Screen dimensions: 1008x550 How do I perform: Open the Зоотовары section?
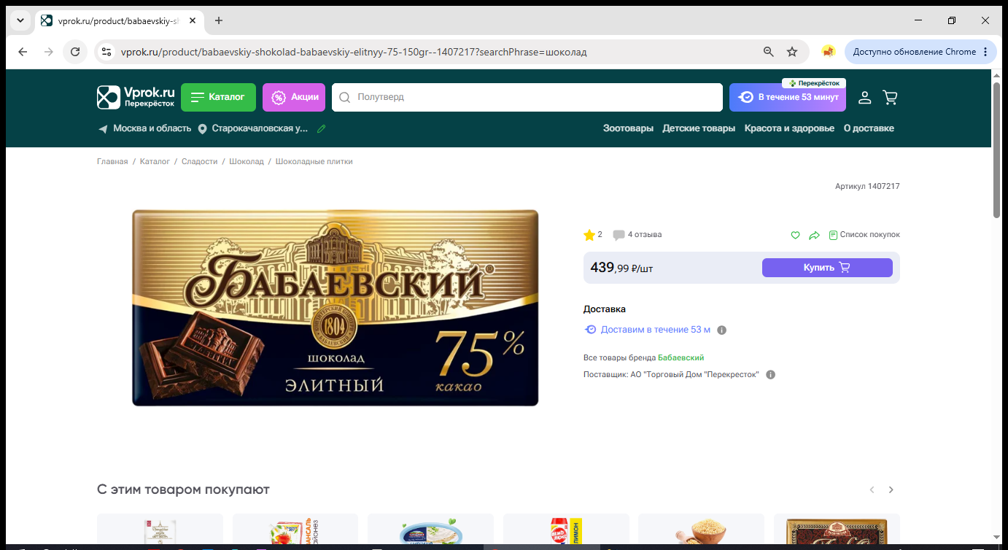(628, 128)
